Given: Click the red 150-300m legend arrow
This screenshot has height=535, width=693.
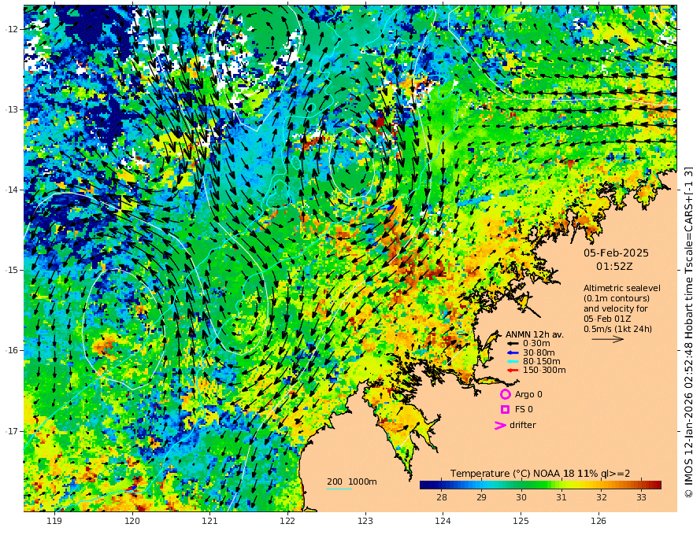Looking at the screenshot, I should point(513,371).
